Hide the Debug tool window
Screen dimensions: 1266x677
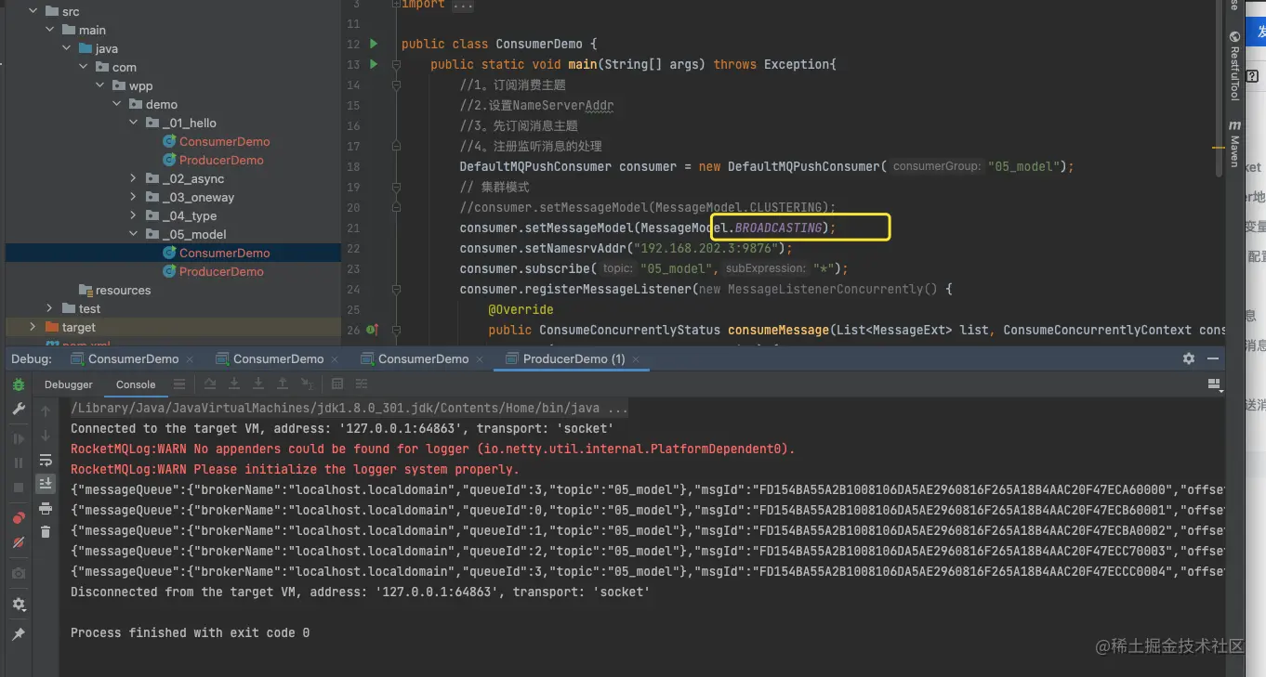tap(1213, 358)
